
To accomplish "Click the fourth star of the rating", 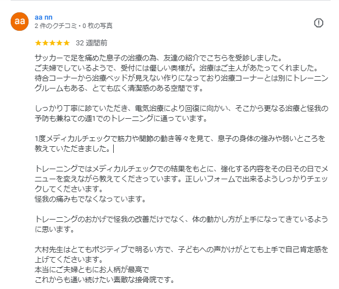I will 59,43.
